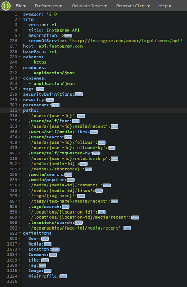Unfold the /users/self/feed folded marker

tap(76, 121)
